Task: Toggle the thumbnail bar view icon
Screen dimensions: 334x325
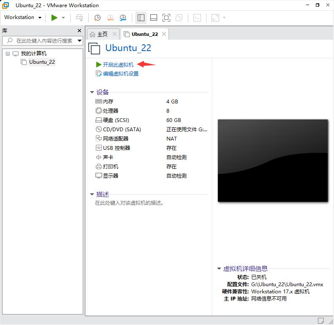Action: pyautogui.click(x=154, y=18)
